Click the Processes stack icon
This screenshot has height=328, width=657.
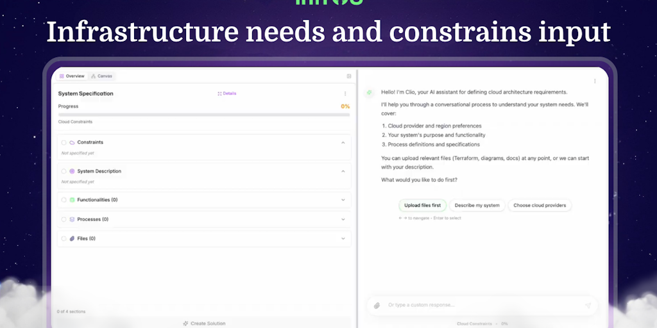[72, 219]
